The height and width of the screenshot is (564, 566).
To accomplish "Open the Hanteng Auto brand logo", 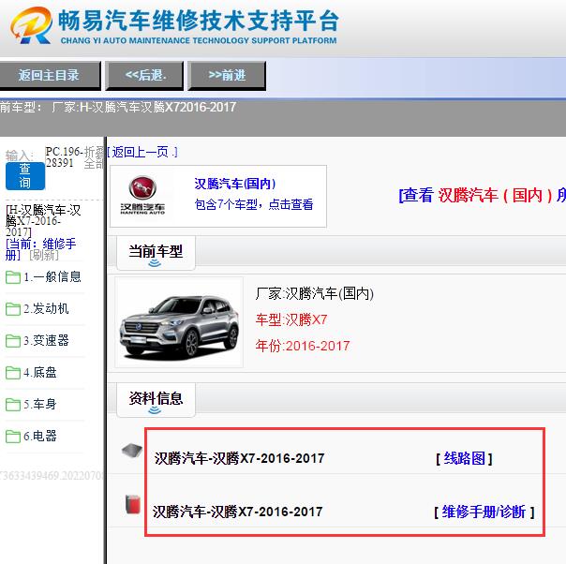I will 142,196.
